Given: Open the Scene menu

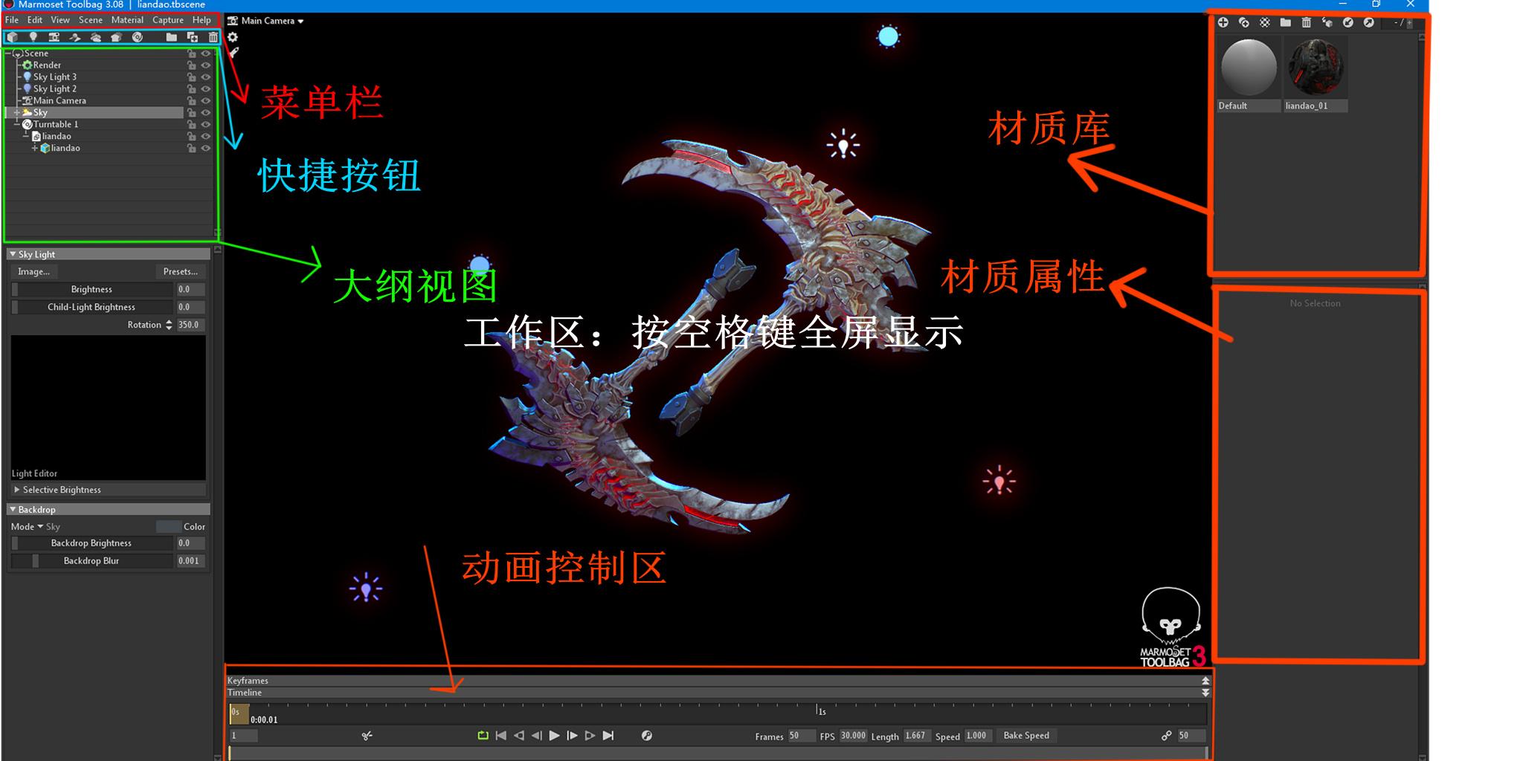Looking at the screenshot, I should point(91,20).
